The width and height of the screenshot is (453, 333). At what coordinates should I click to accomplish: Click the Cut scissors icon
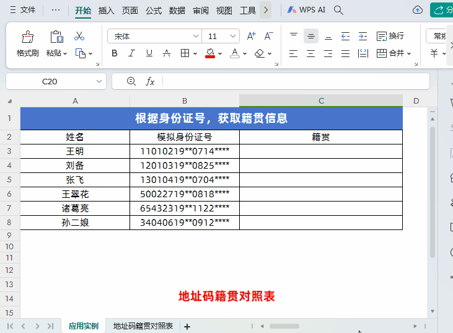tap(79, 36)
